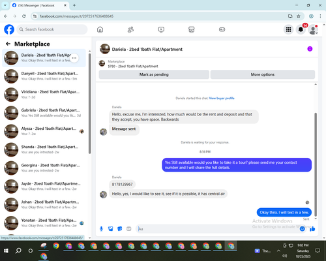This screenshot has width=326, height=261.
Task: Open the Georgina conversation
Action: 44,168
